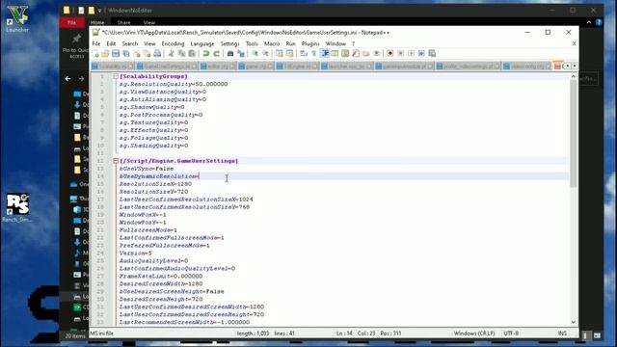Open Share tab in Explorer window
The height and width of the screenshot is (347, 617).
click(x=123, y=23)
